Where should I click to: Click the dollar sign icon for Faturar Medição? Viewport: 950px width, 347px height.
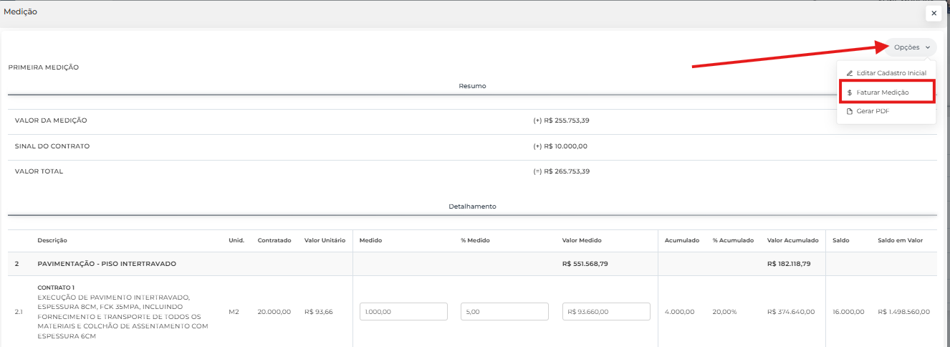(850, 92)
